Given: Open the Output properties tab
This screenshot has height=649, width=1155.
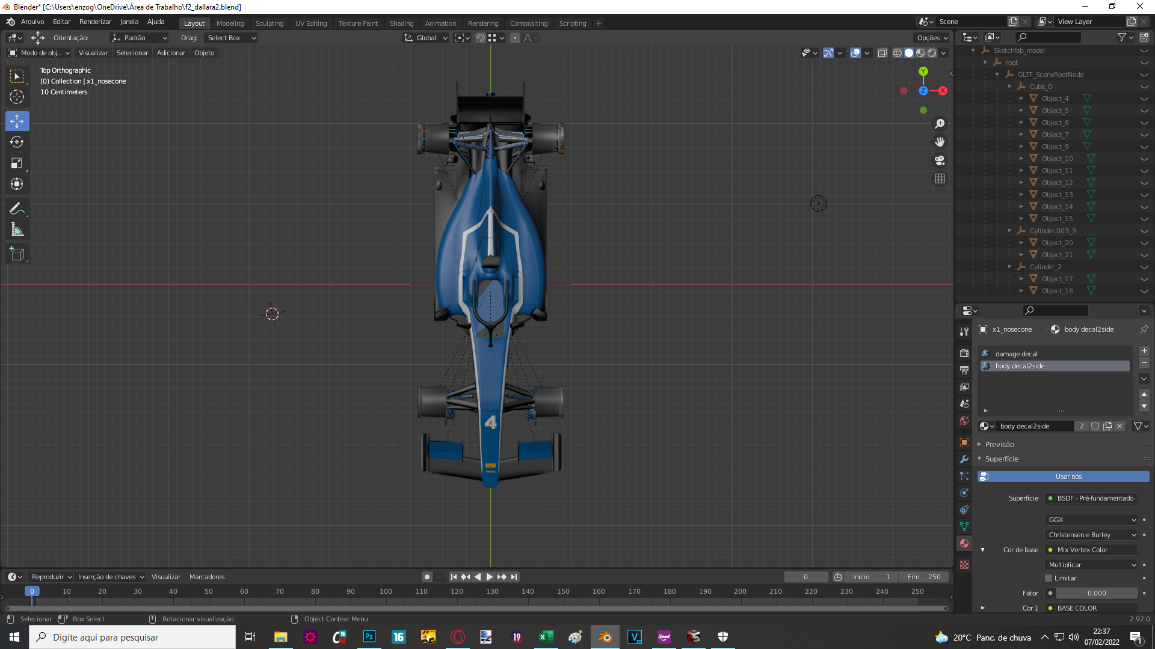Looking at the screenshot, I should point(964,370).
